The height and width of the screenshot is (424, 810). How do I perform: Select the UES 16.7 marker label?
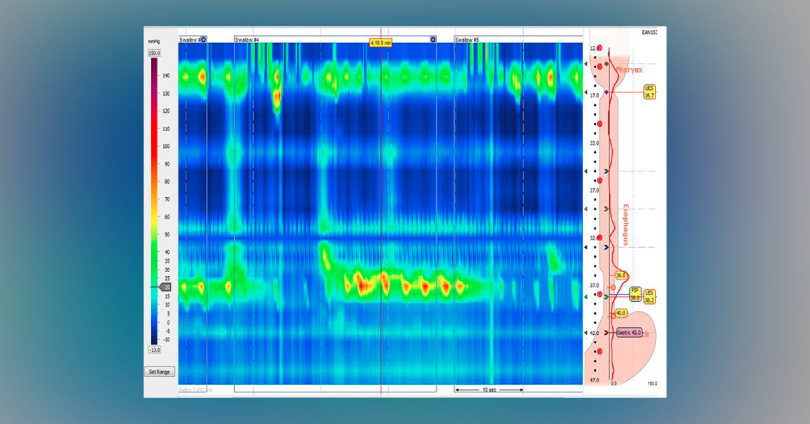[x=649, y=92]
